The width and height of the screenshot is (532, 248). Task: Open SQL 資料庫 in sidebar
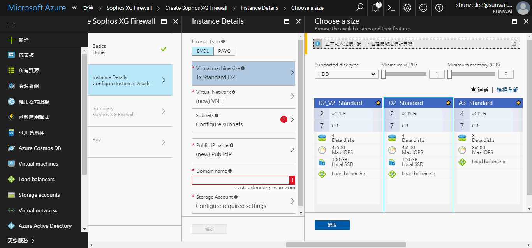(x=41, y=133)
